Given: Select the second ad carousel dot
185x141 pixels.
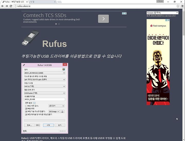Looking at the screenshot, I should 59,24.
